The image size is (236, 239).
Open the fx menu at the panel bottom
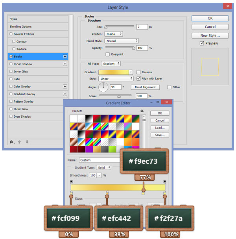coord(12,142)
